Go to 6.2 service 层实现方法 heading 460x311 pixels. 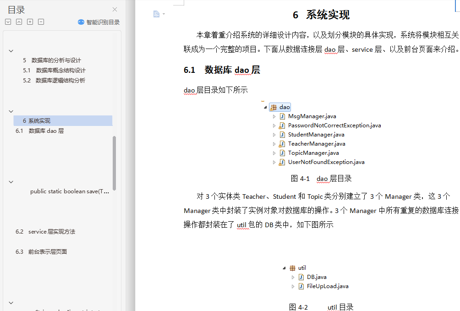(x=45, y=232)
